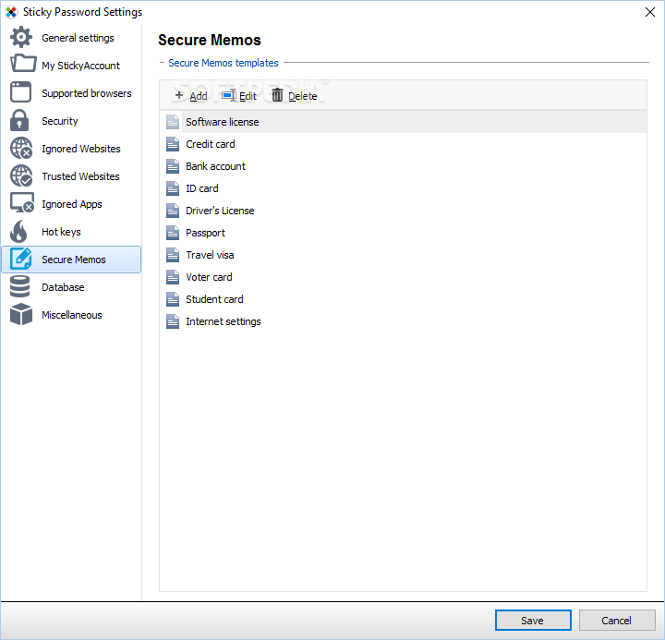Click the Miscellaneous box icon

[x=21, y=314]
